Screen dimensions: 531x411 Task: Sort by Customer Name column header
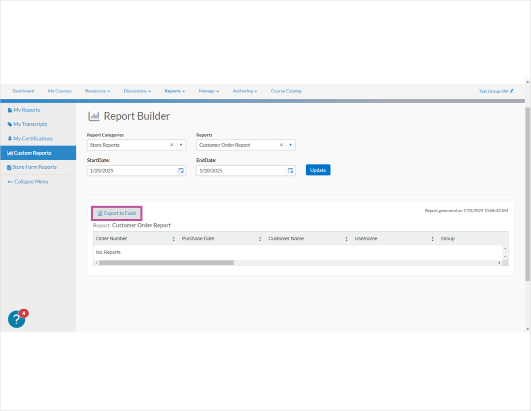coord(286,239)
